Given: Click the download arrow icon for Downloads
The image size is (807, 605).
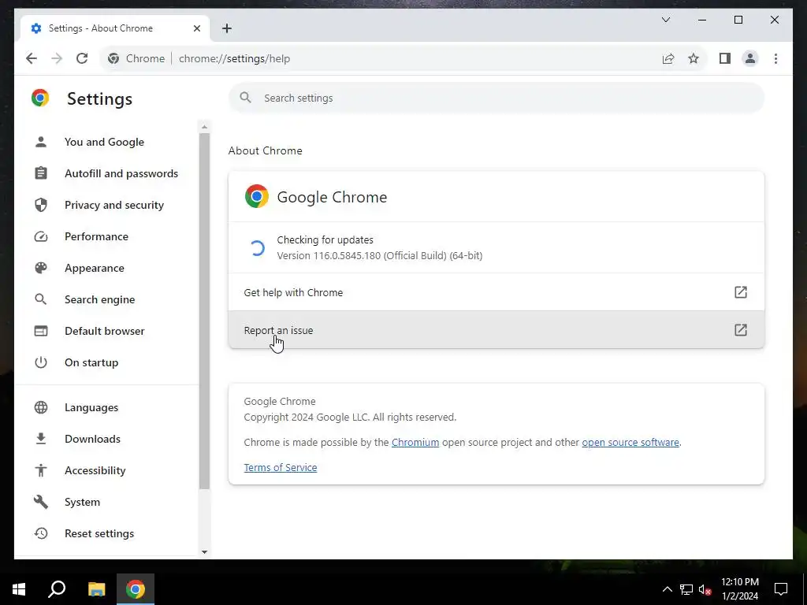Looking at the screenshot, I should pos(41,439).
